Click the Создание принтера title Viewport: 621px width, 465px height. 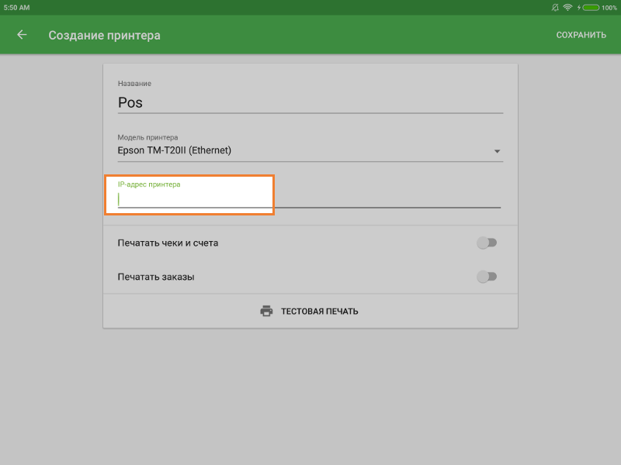point(103,35)
